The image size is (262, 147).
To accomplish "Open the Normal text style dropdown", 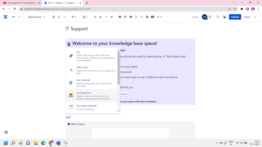I will 36,17.
